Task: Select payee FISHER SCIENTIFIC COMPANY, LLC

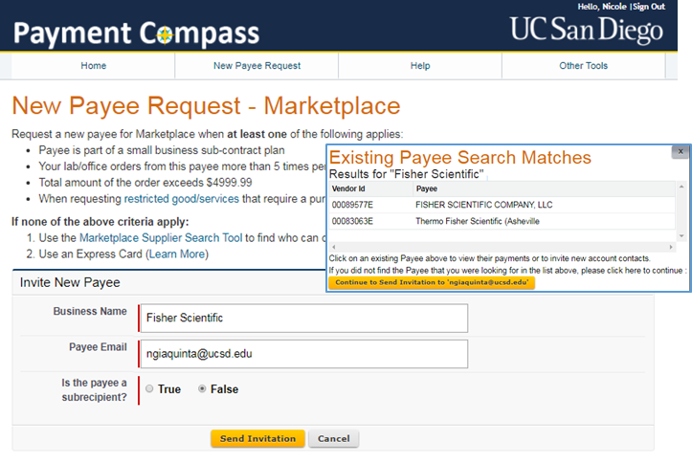Action: pyautogui.click(x=483, y=205)
